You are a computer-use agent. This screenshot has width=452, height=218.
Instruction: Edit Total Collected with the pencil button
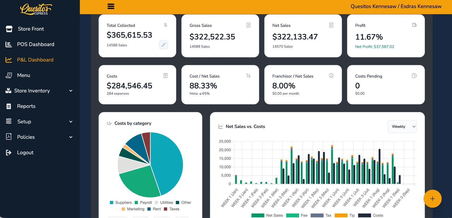pyautogui.click(x=164, y=45)
